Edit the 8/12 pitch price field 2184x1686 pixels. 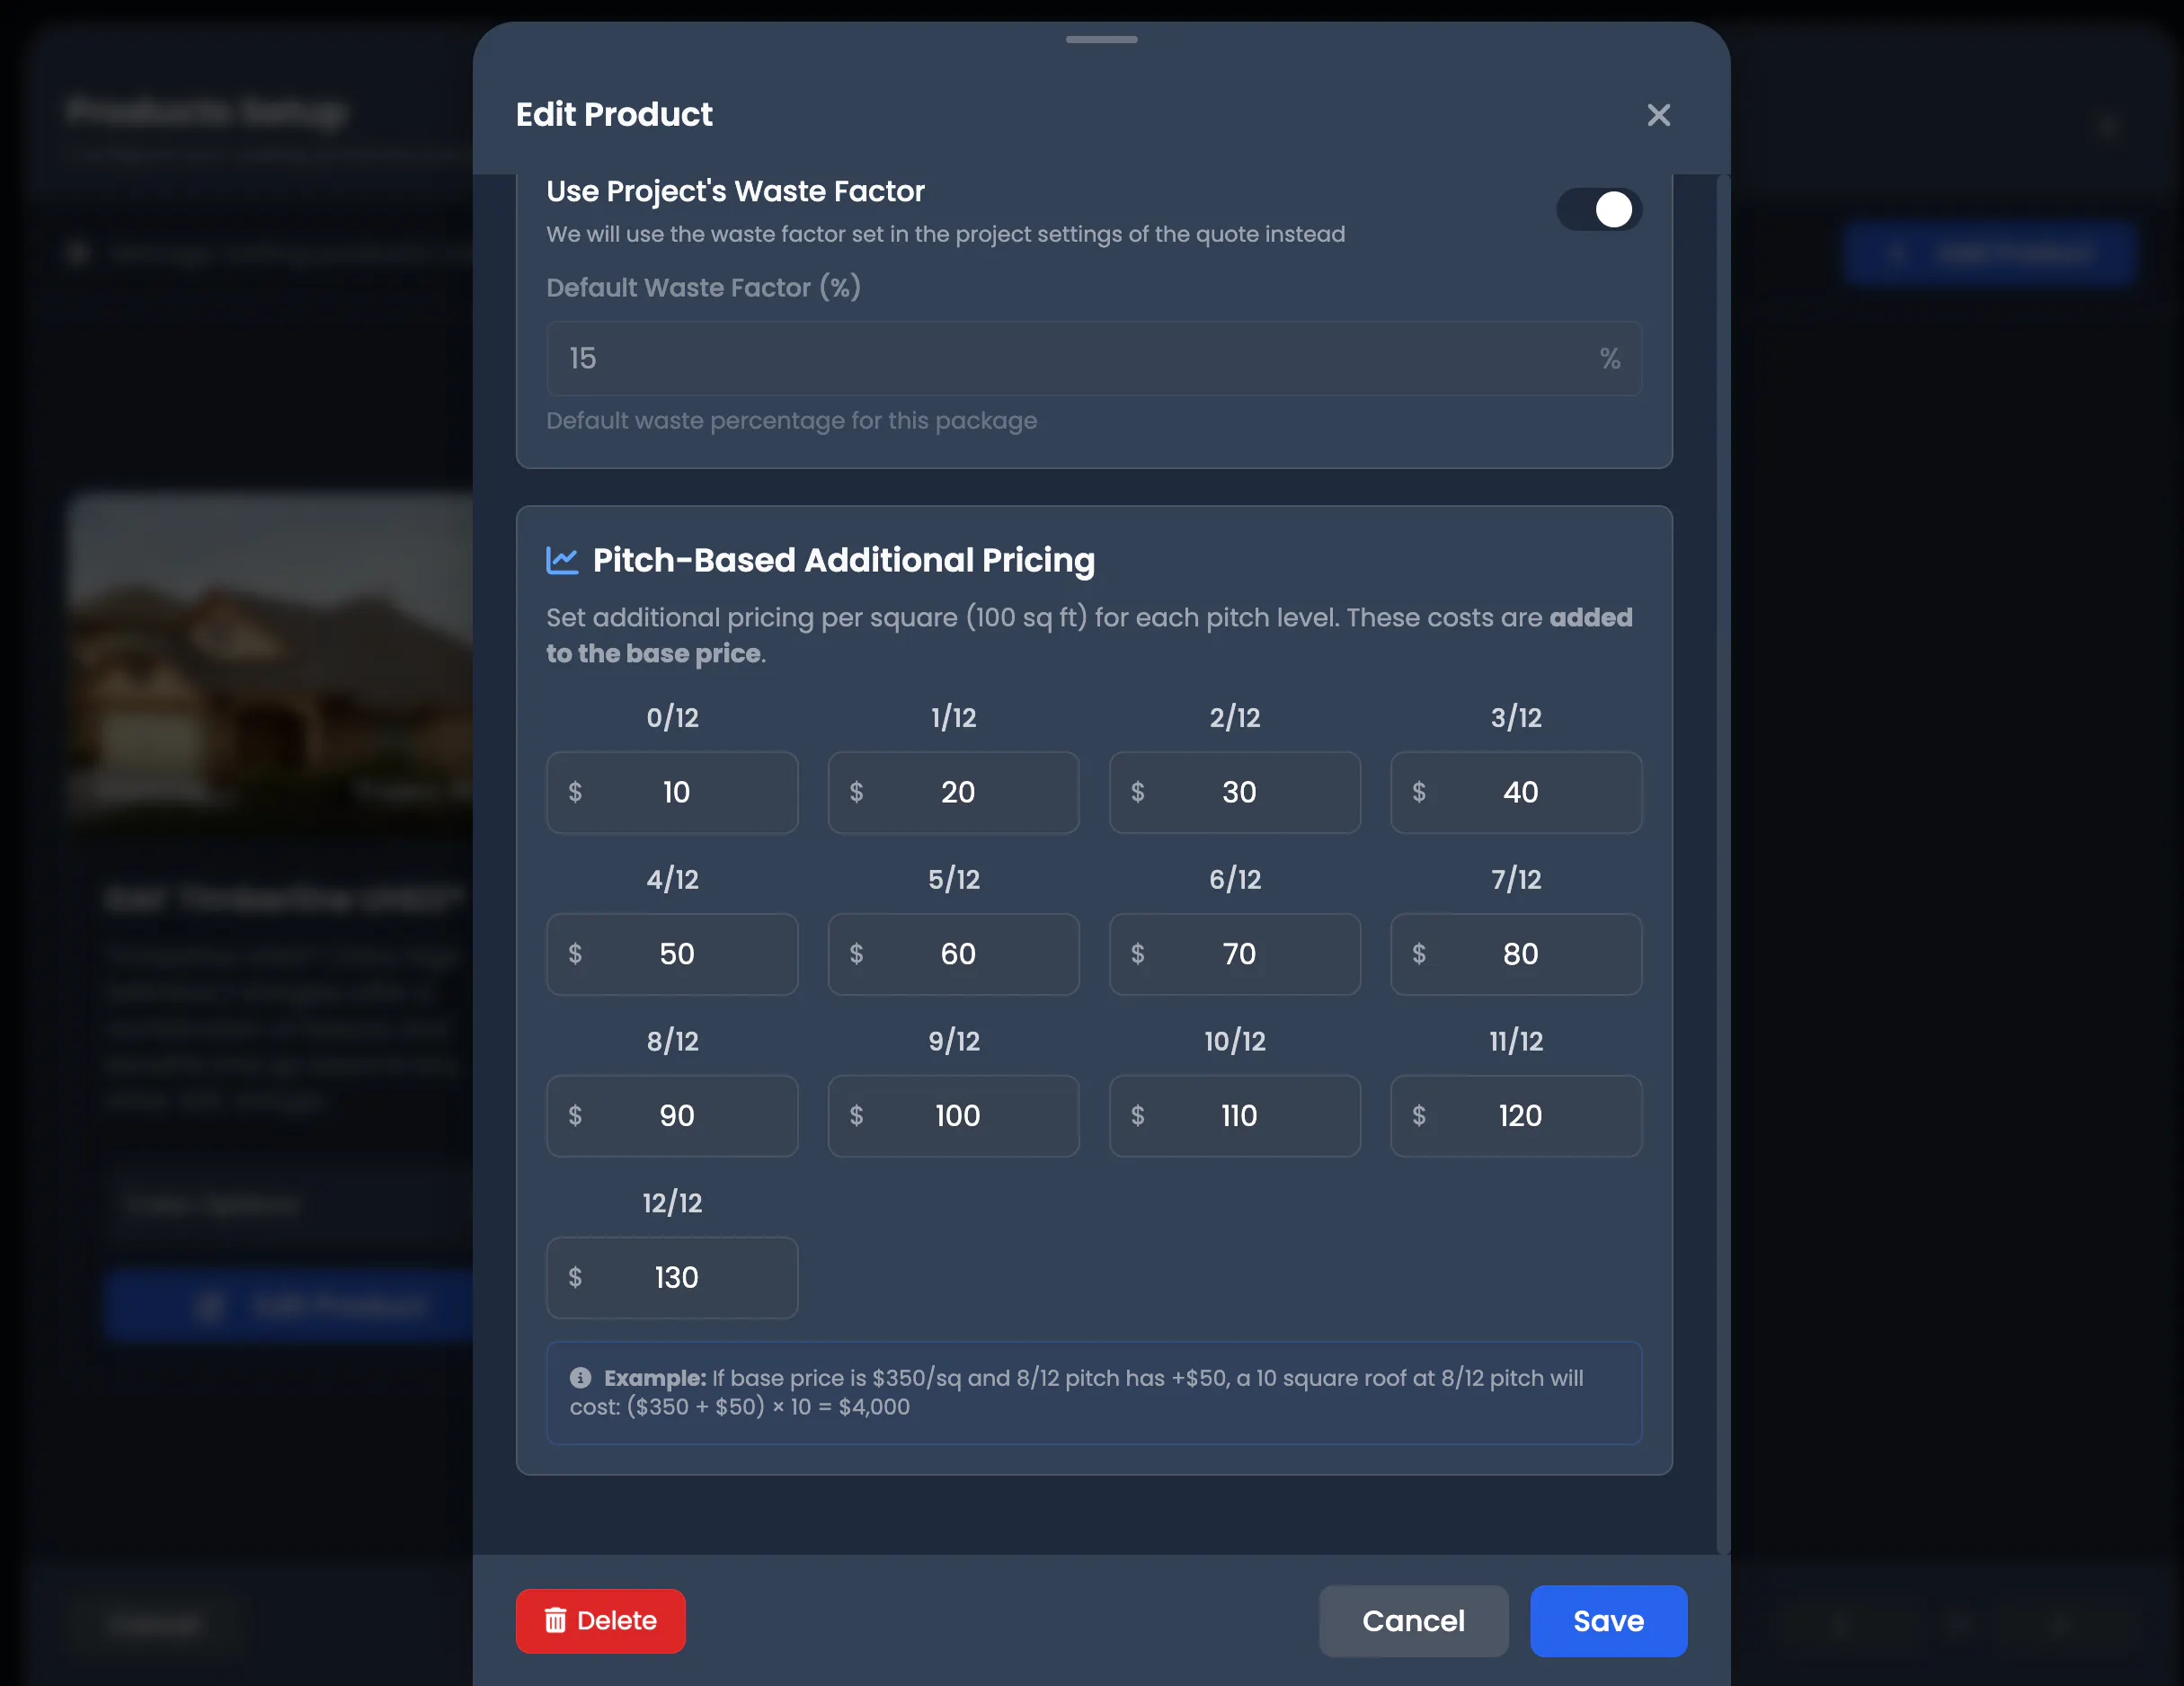coord(672,1116)
